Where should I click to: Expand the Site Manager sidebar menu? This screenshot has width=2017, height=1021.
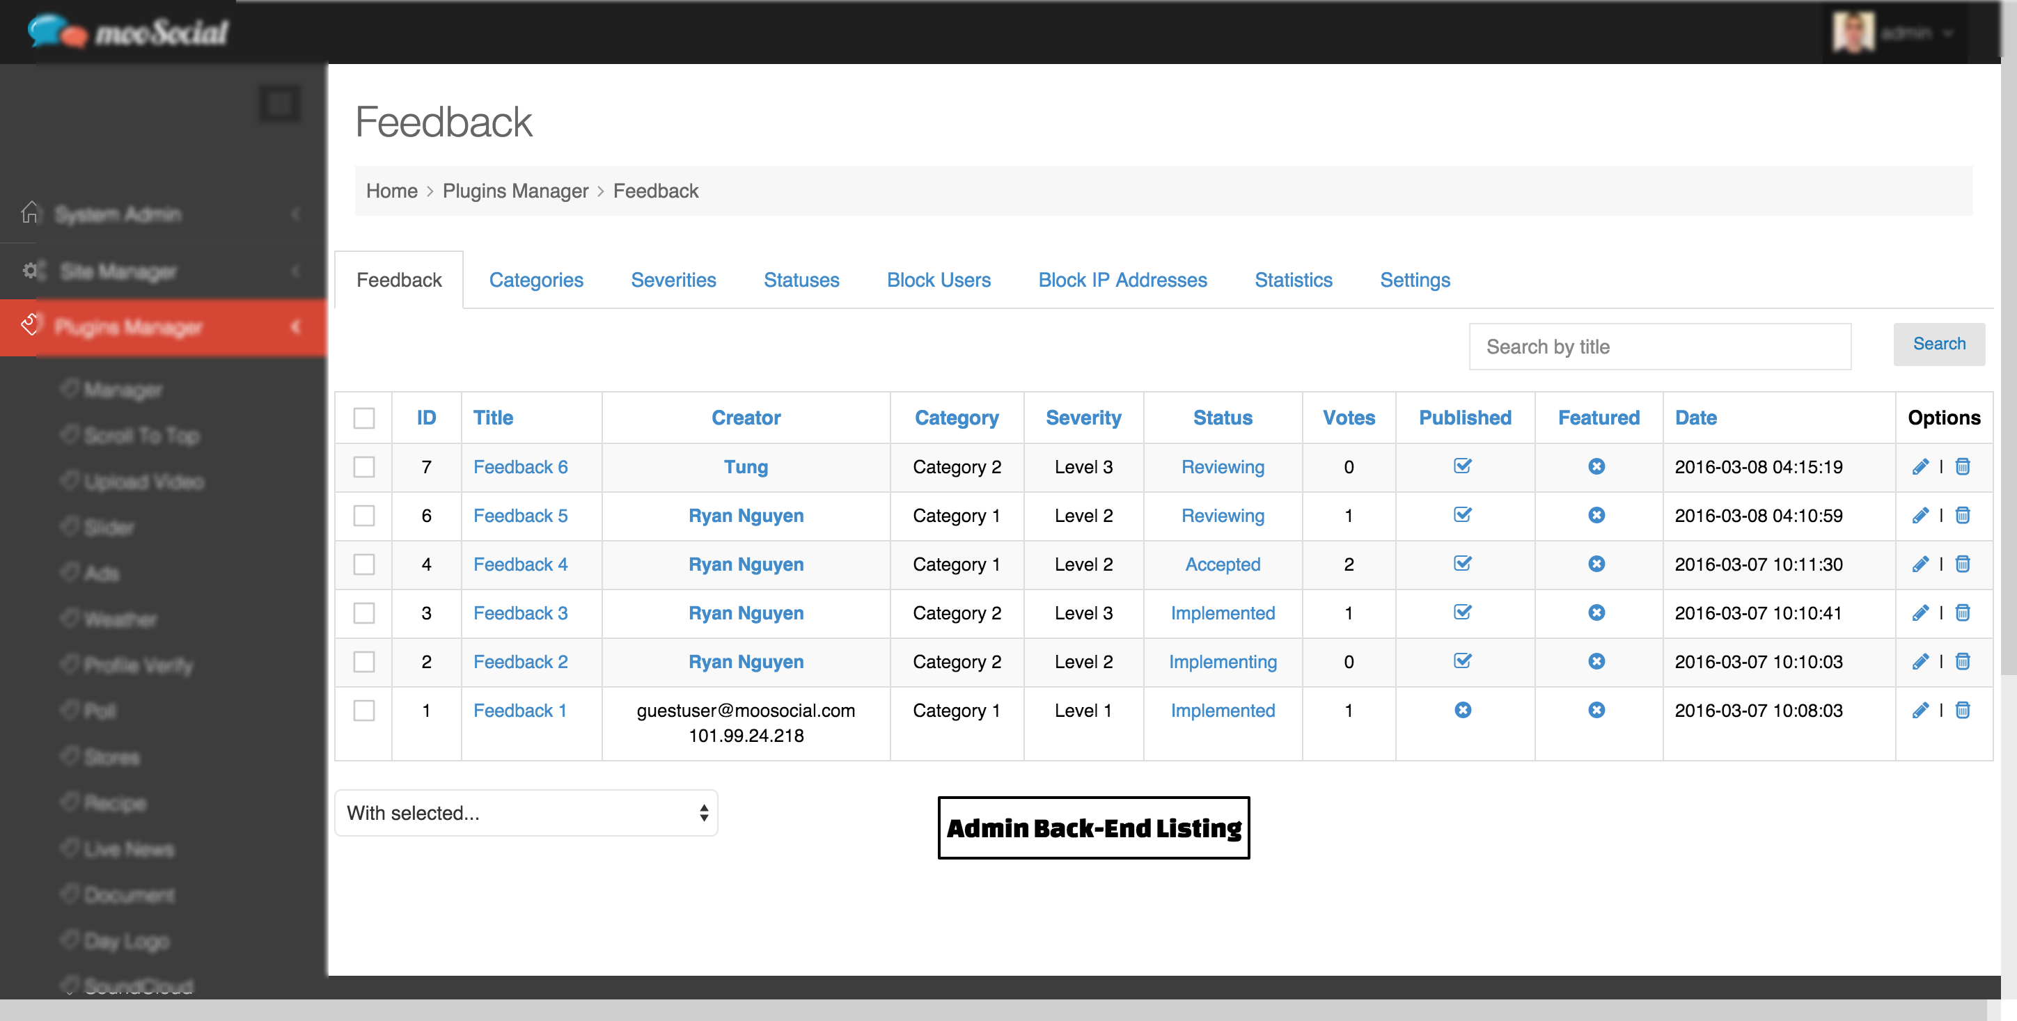click(x=163, y=271)
